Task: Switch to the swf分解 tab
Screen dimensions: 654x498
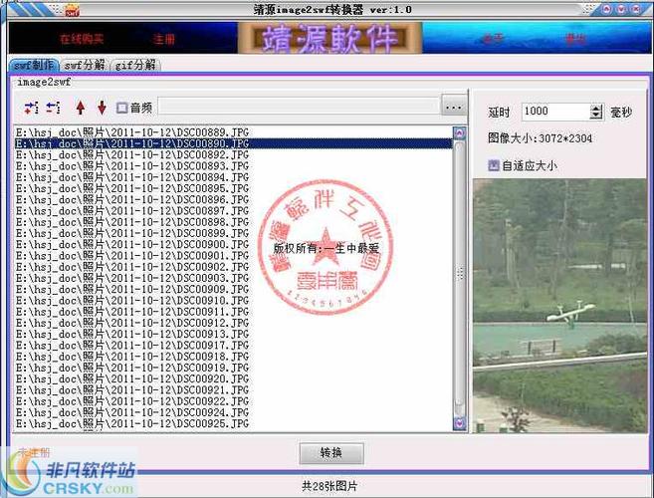Action: (83, 65)
